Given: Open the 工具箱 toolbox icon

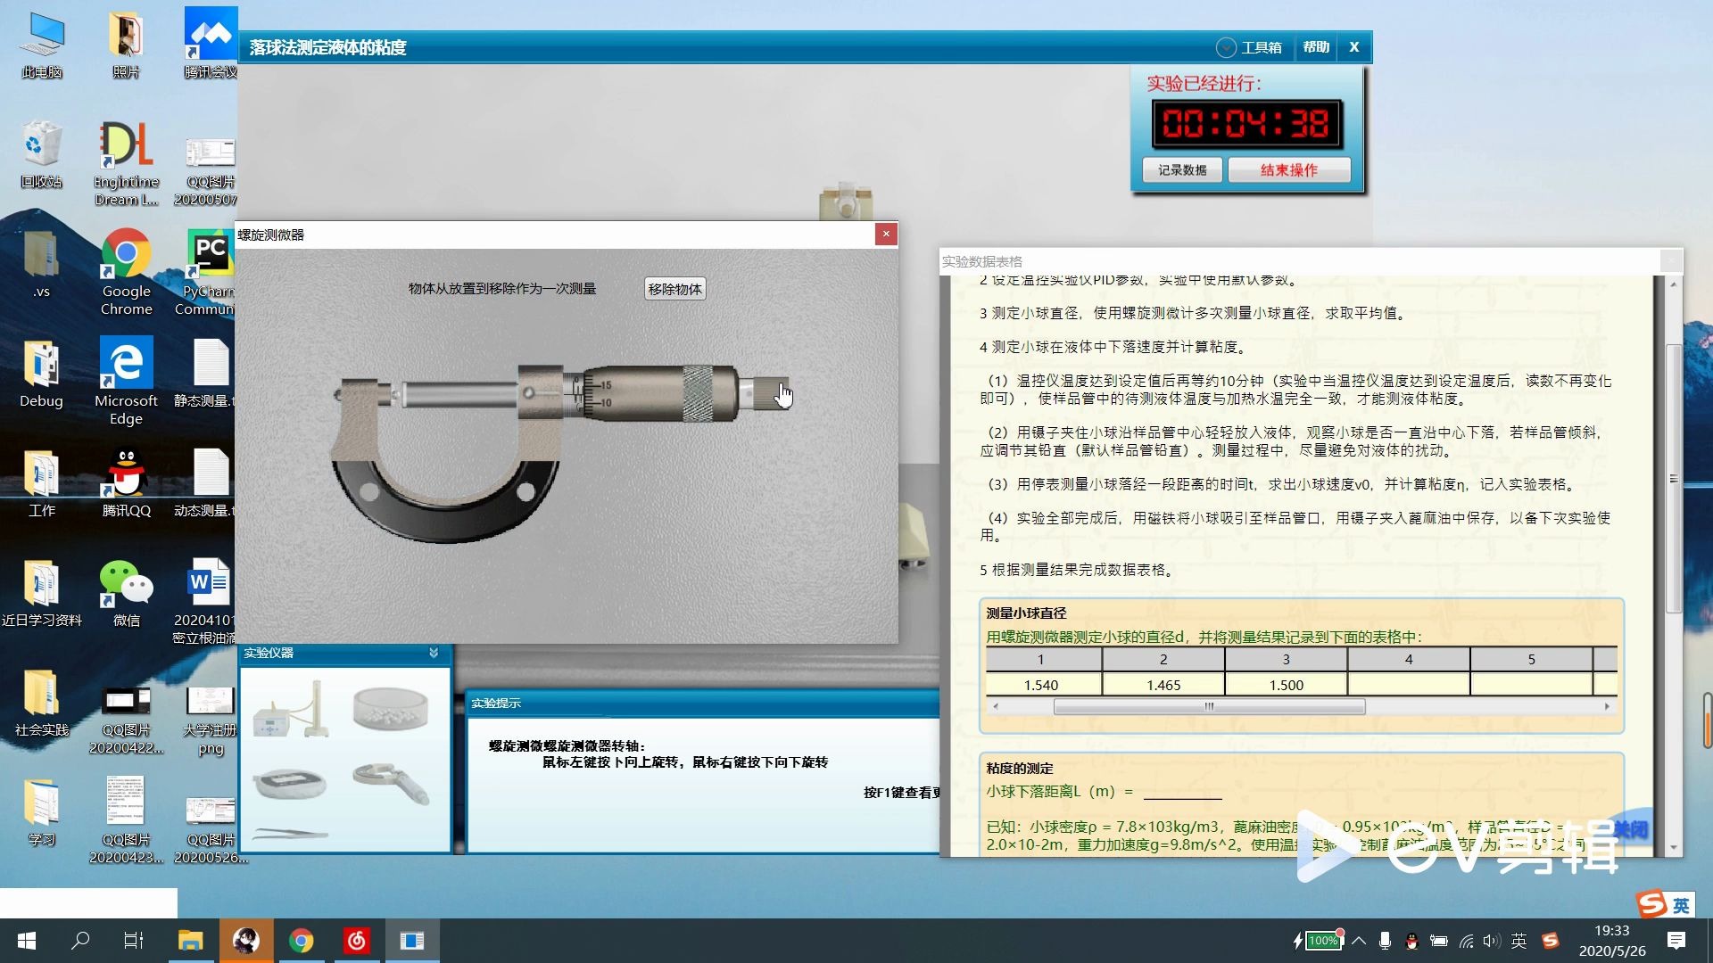Looking at the screenshot, I should click(x=1226, y=47).
